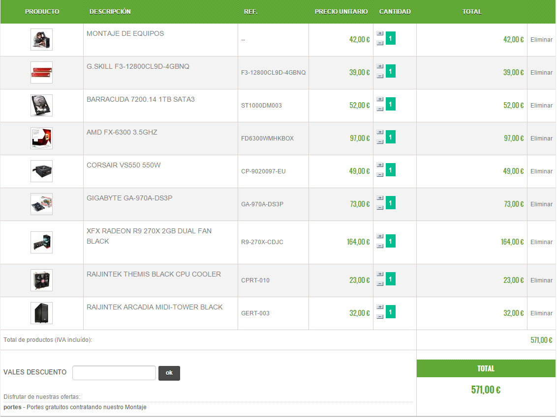Increase quantity of CORSAIR VS550 550W
This screenshot has width=557, height=418.
380,165
